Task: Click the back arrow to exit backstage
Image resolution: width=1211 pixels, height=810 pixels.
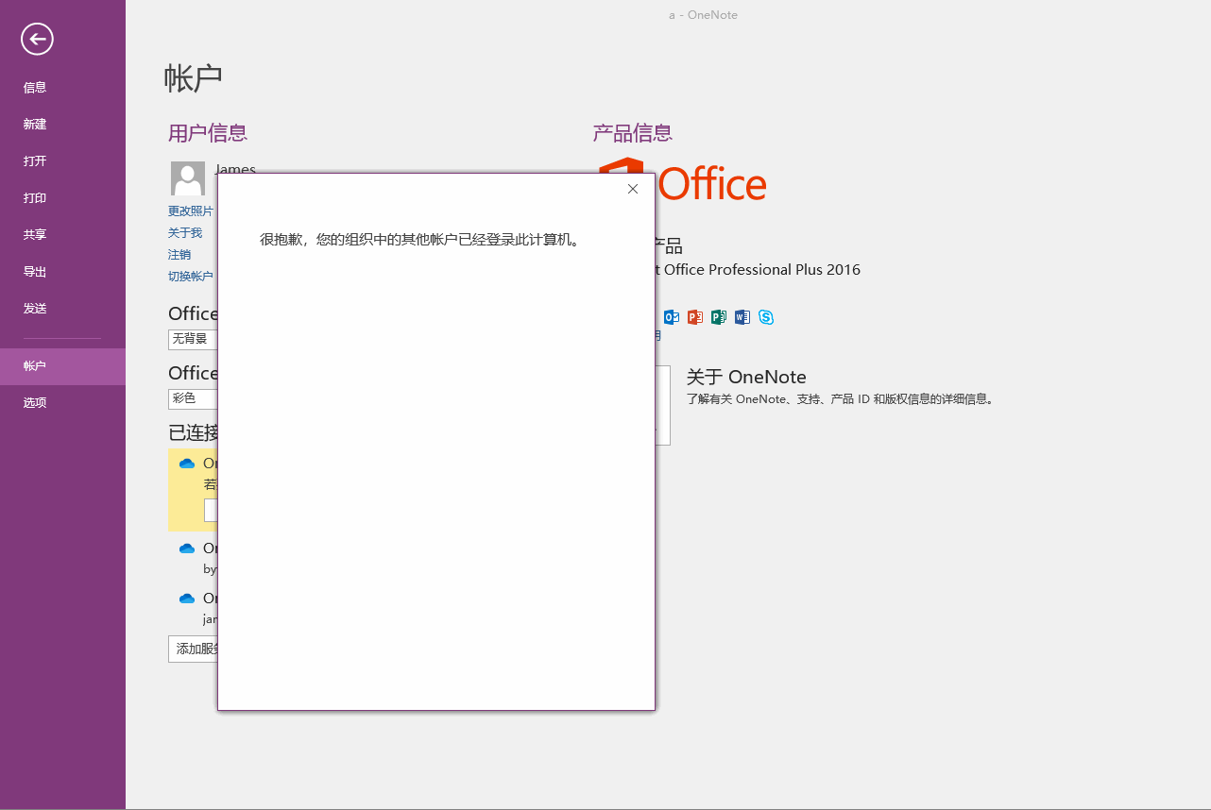Action: tap(38, 39)
